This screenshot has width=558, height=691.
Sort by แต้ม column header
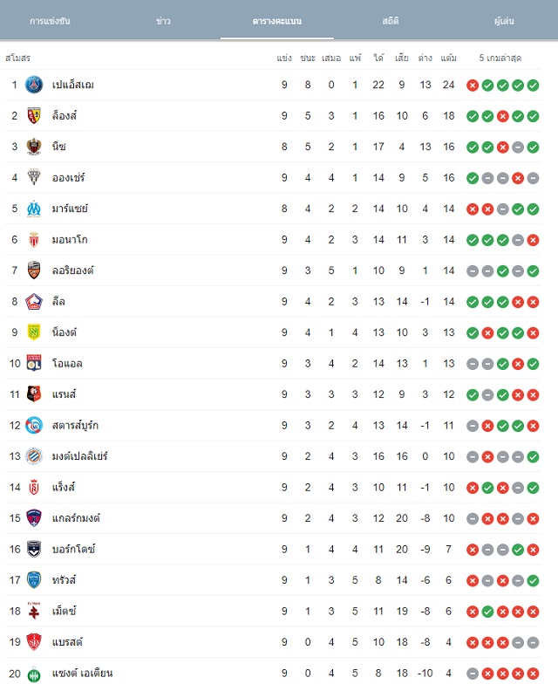click(x=448, y=58)
